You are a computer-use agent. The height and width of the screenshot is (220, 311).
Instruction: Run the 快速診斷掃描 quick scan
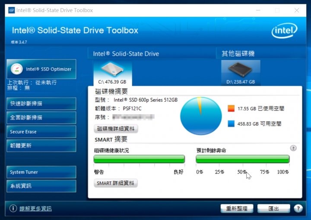point(41,104)
